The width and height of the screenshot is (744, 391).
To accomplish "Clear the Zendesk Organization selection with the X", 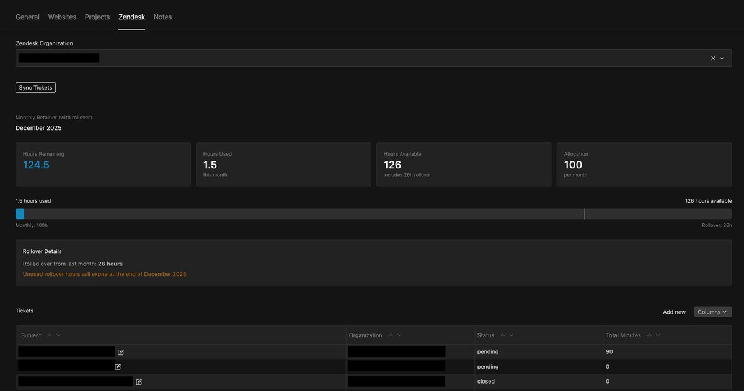I will (x=713, y=58).
